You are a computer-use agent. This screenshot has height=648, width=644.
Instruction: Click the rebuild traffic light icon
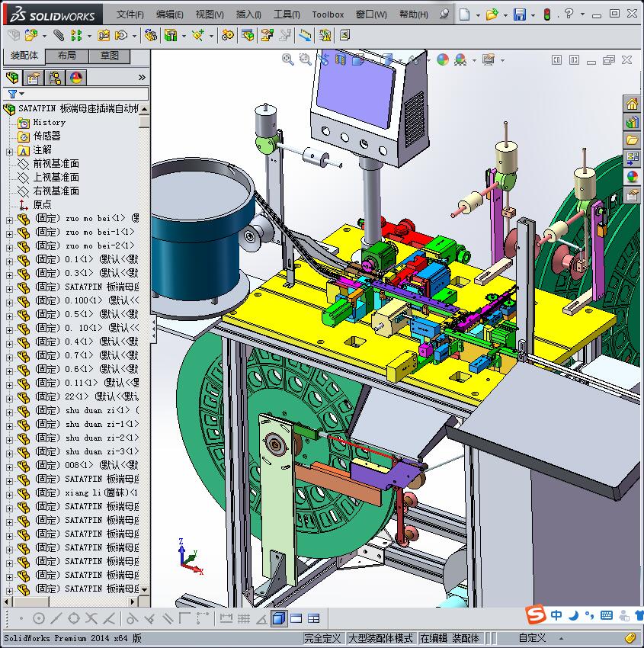(546, 14)
